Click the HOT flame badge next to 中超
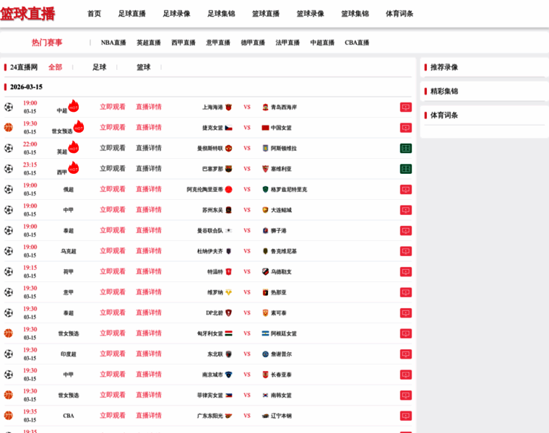This screenshot has height=433, width=549. [x=74, y=106]
